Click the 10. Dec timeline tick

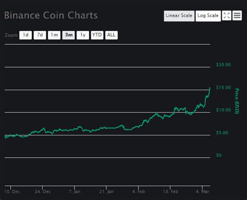coord(12,192)
